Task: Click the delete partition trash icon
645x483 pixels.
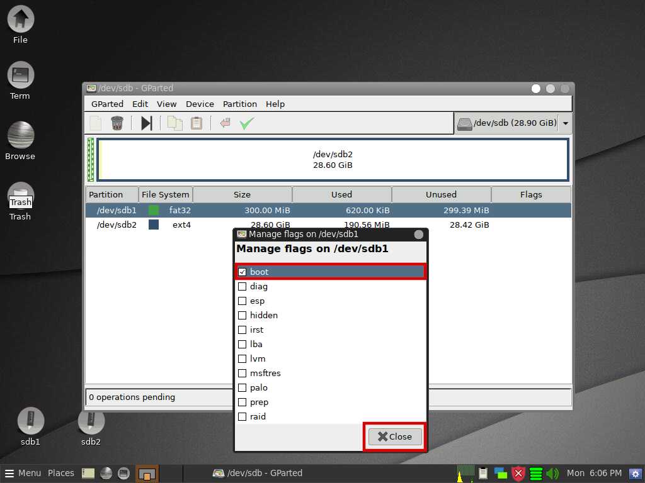Action: click(x=117, y=123)
